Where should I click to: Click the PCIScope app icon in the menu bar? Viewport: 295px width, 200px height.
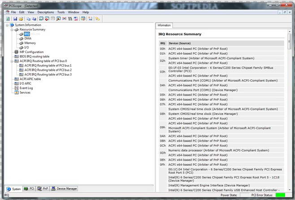point(7,12)
